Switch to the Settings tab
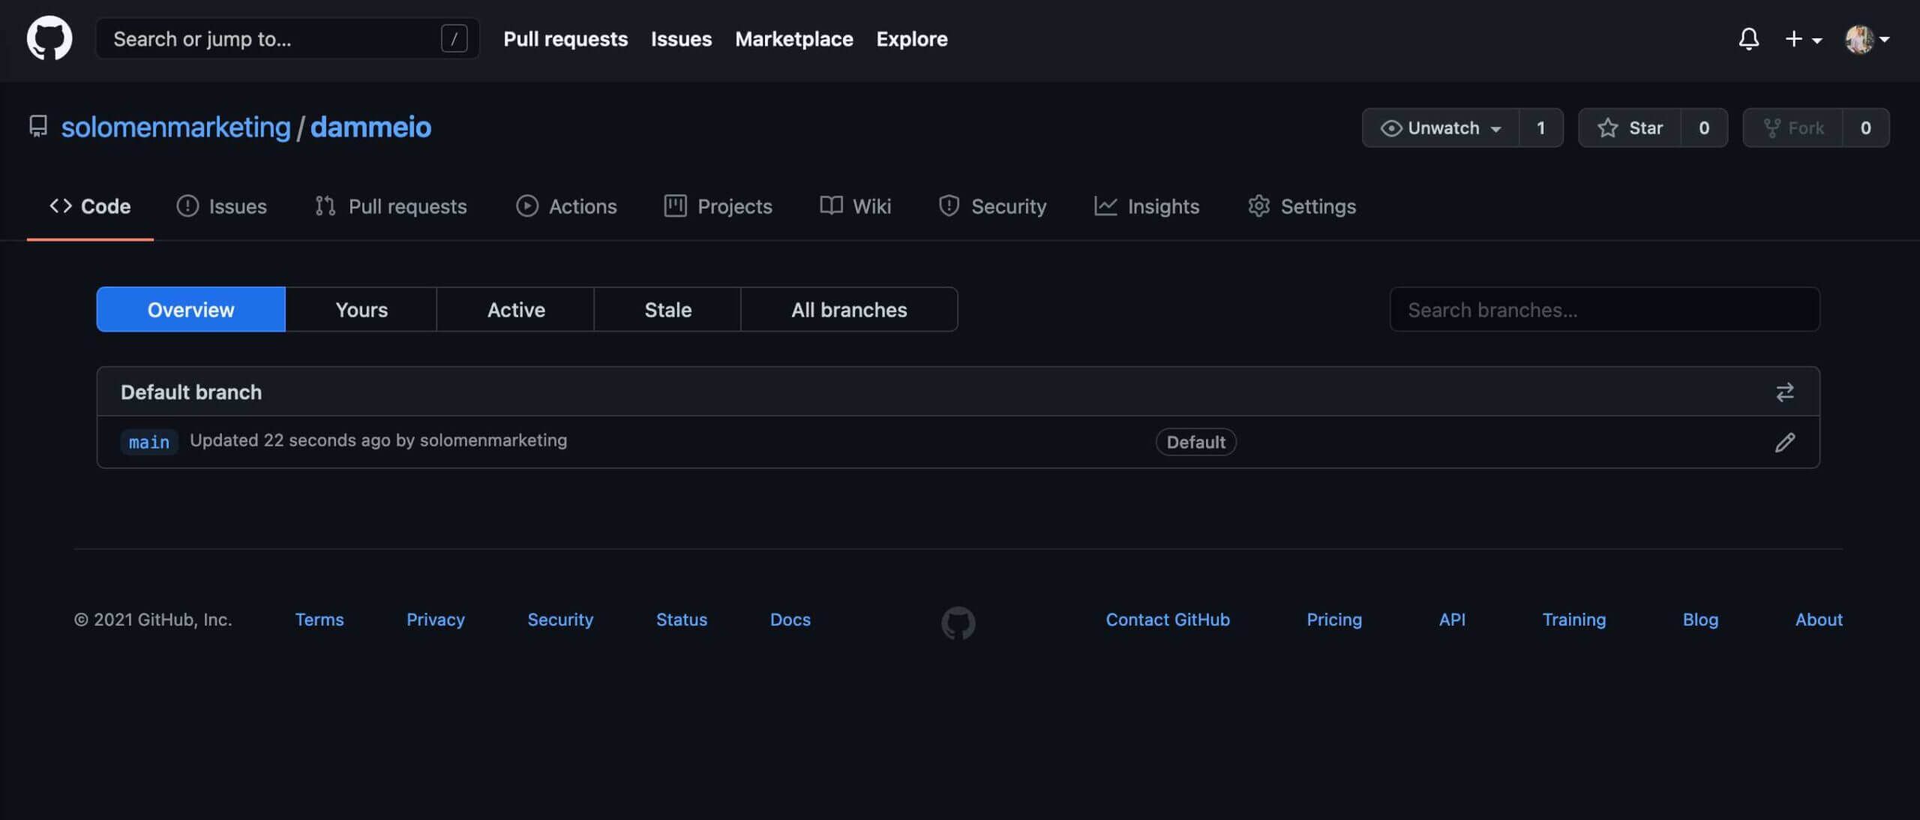The height and width of the screenshot is (820, 1920). tap(1301, 206)
